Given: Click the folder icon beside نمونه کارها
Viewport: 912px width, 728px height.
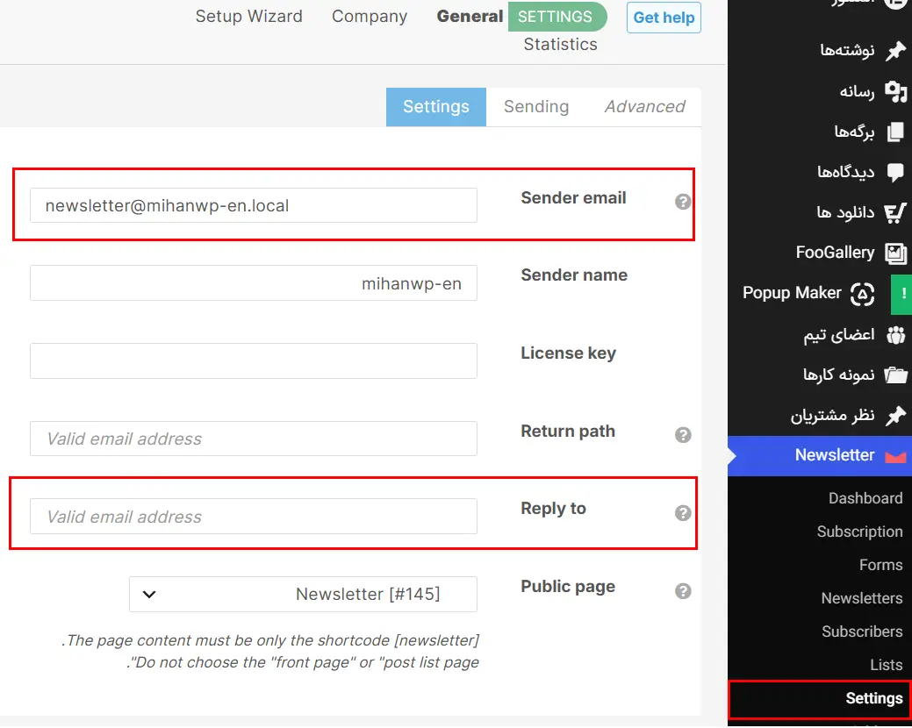Looking at the screenshot, I should [895, 375].
